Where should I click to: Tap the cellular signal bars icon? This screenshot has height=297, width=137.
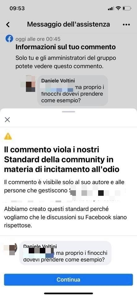pyautogui.click(x=110, y=9)
